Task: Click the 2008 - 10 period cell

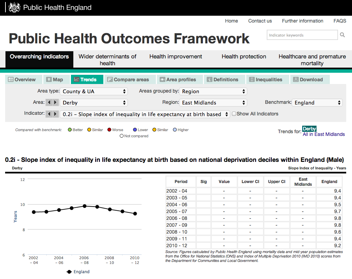Action: (x=181, y=232)
